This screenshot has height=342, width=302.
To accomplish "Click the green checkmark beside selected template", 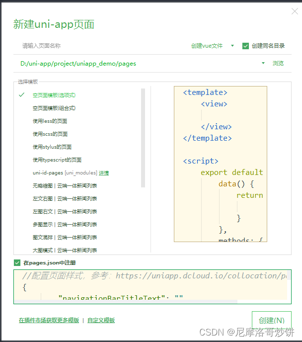I will 21,94.
